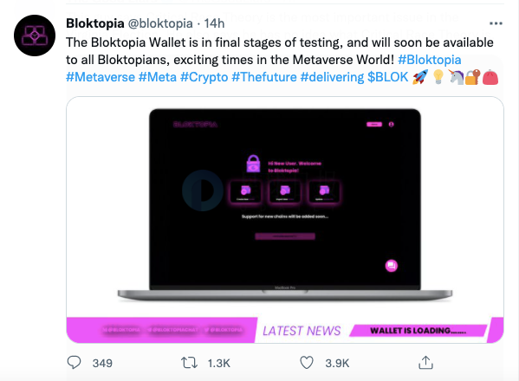Open the @bloktopia handle
The height and width of the screenshot is (381, 519).
pos(160,24)
